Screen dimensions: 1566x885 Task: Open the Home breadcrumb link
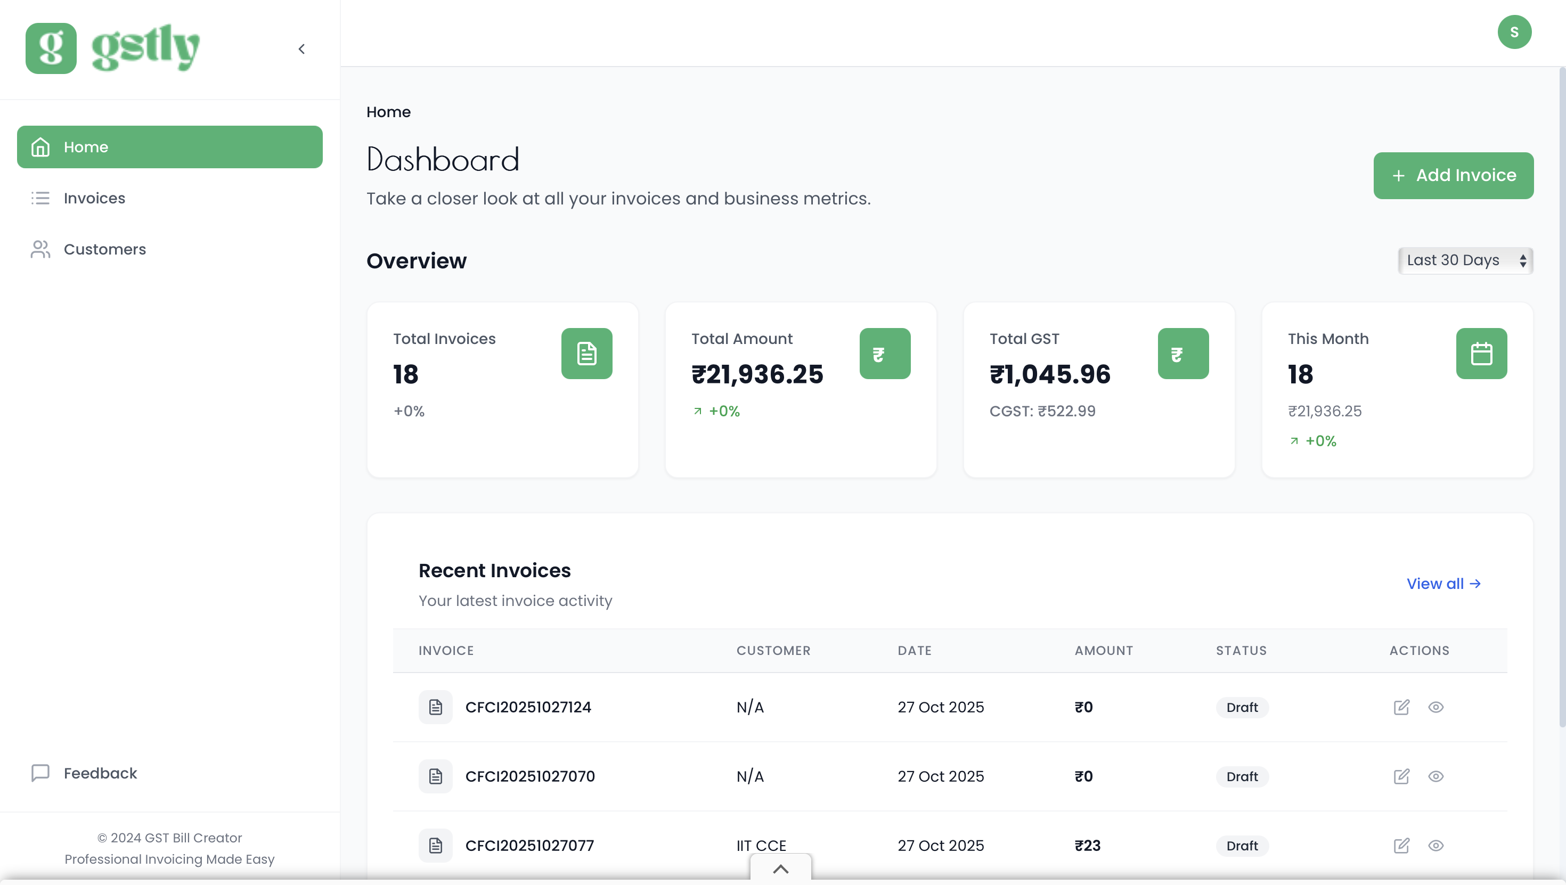388,112
